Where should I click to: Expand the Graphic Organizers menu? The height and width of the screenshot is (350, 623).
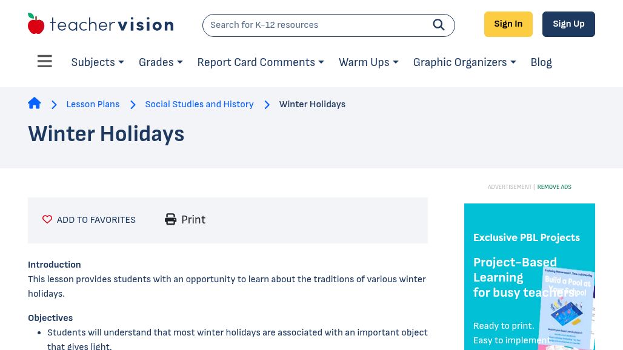[464, 62]
